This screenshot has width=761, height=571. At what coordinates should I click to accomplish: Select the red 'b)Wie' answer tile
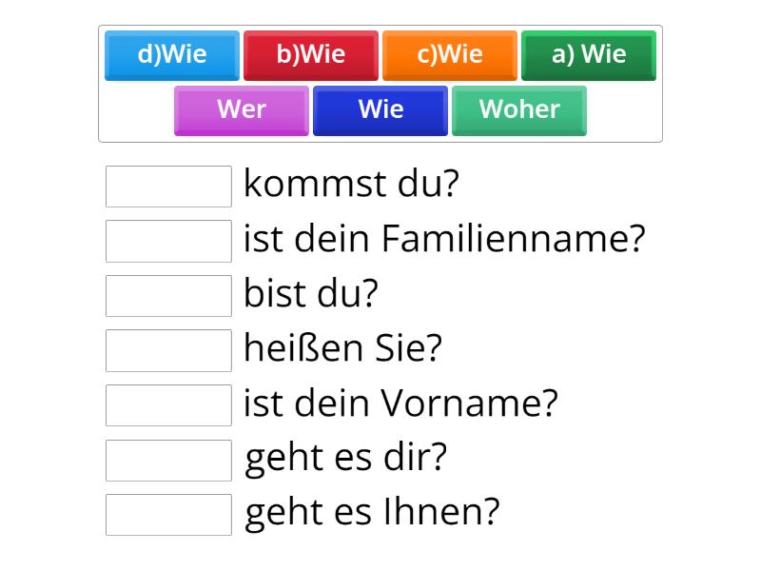click(x=311, y=55)
